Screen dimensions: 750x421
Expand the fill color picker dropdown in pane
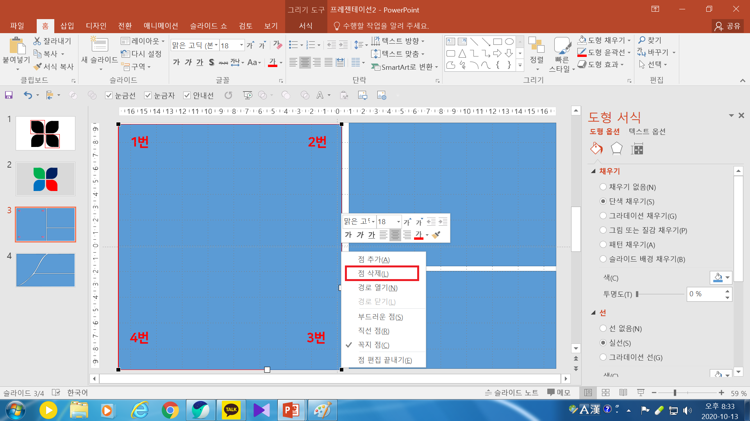(727, 278)
